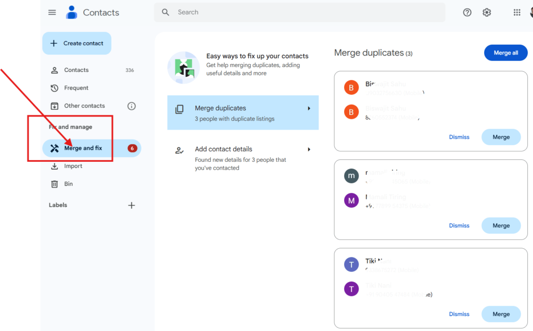Screen dimensions: 533x331
Task: Click the plus icon in Create contact
Action: [54, 43]
